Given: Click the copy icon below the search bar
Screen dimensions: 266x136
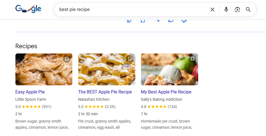Looking at the screenshot, I should 129,21.
